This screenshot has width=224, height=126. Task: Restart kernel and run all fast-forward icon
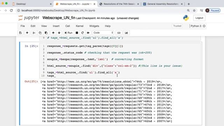[x=88, y=33]
